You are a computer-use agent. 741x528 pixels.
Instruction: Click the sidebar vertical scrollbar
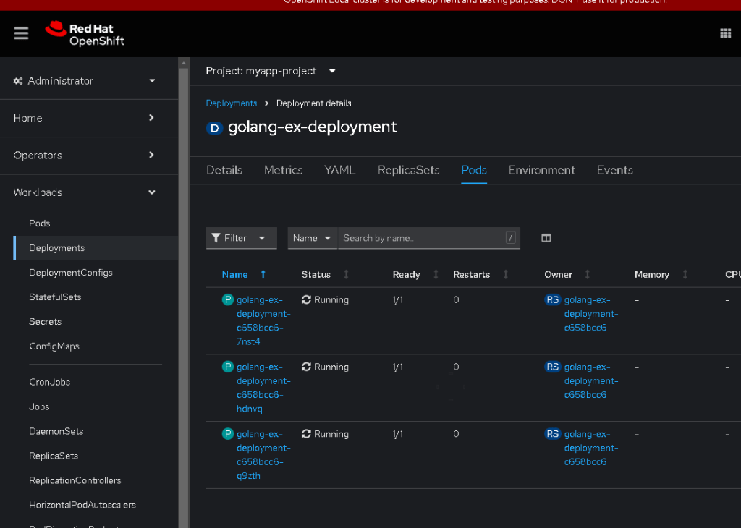[x=184, y=297]
